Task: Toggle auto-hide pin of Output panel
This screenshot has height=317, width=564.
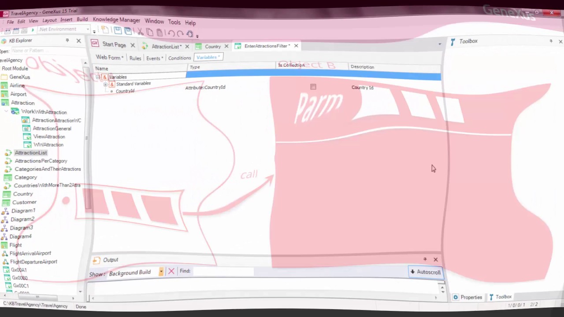Action: pyautogui.click(x=425, y=259)
